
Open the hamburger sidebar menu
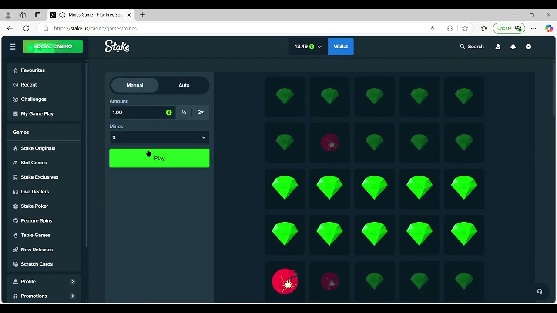[x=12, y=47]
